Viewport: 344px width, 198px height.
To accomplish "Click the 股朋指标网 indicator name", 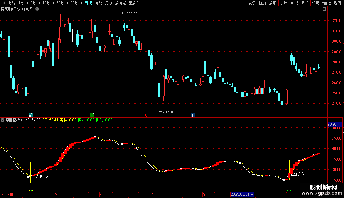I will point(15,120).
